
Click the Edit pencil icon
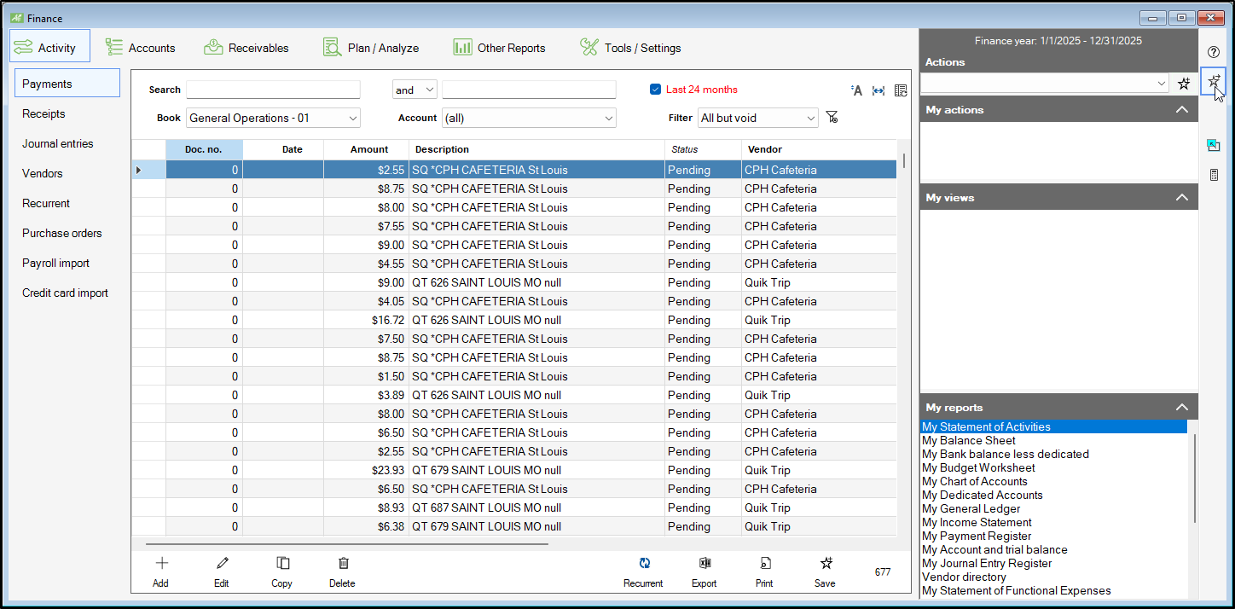coord(222,564)
